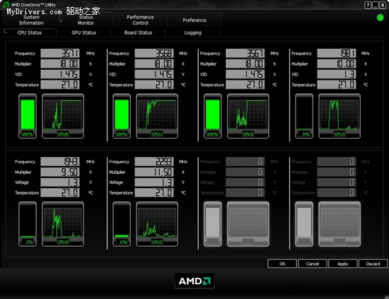Open the Logging sub-tab
This screenshot has width=389, height=299.
tap(193, 33)
